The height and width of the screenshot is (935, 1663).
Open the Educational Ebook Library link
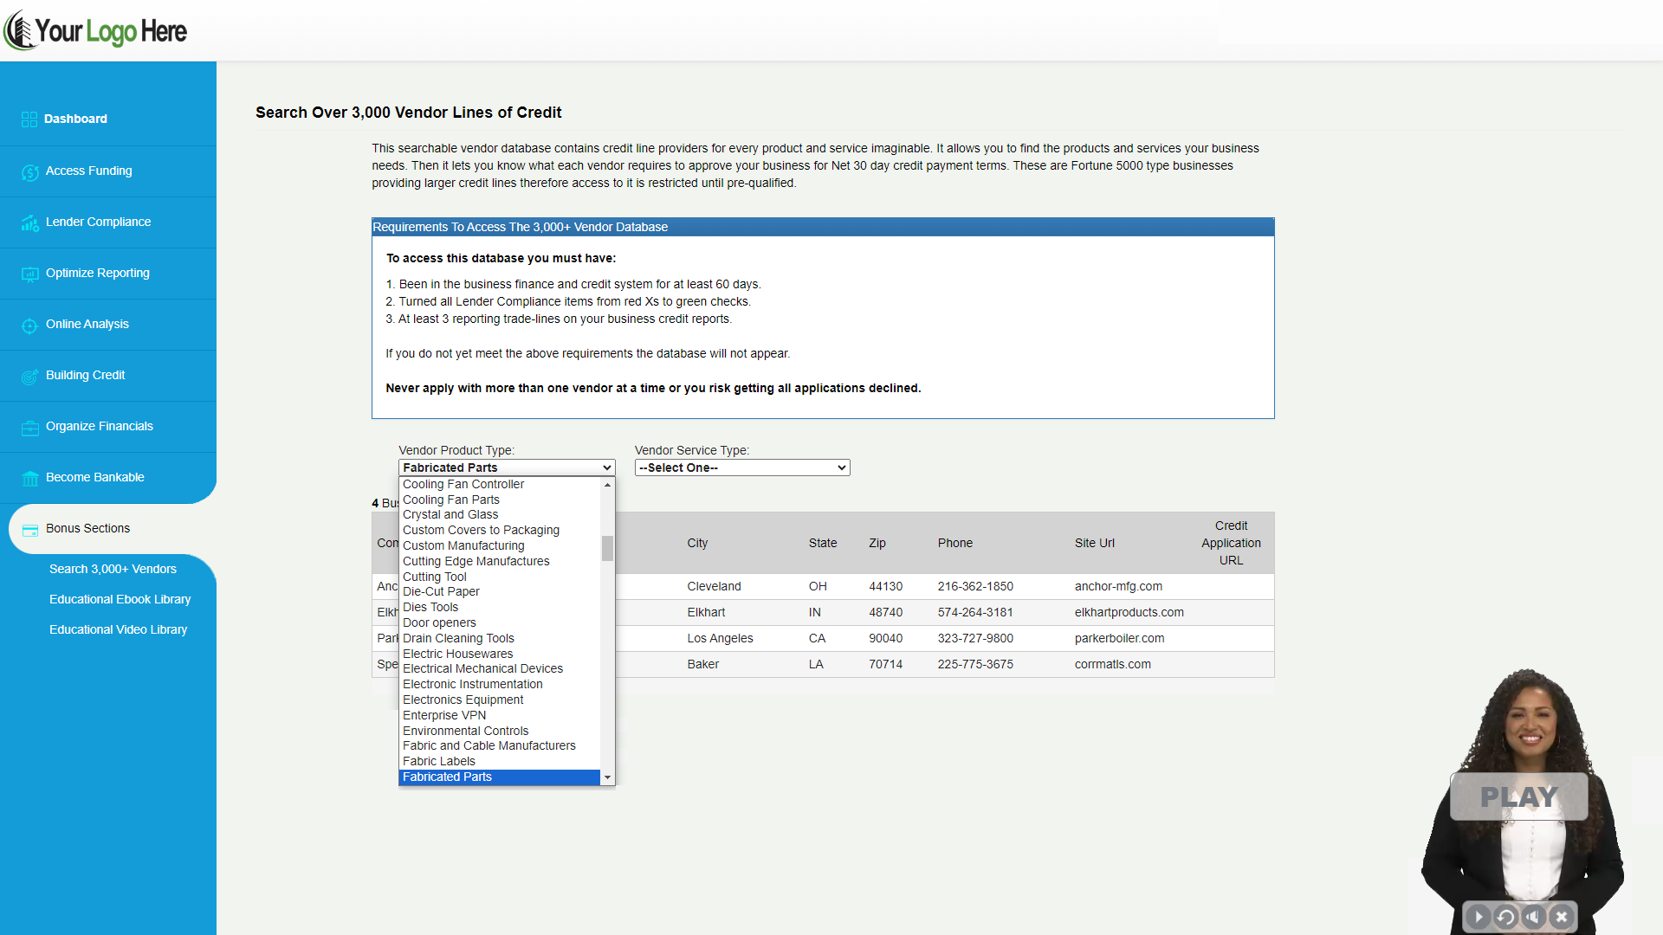click(120, 599)
